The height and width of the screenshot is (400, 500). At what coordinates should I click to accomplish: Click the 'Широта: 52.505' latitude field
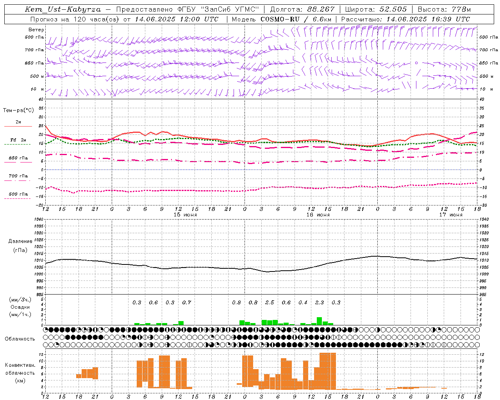(x=376, y=9)
